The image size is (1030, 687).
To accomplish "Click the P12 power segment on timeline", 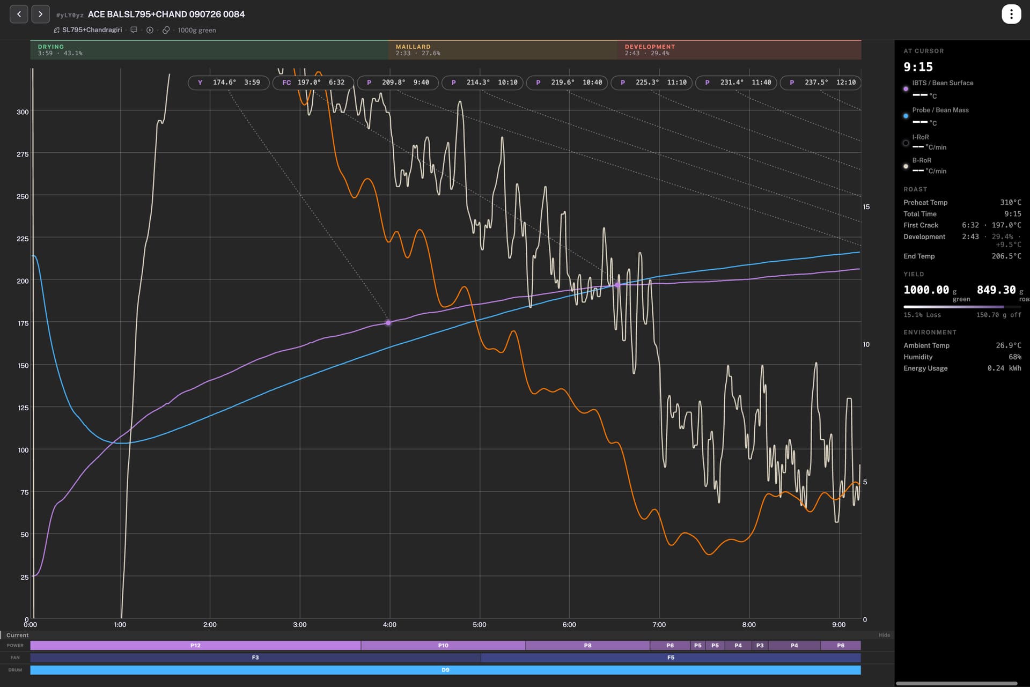I will [195, 646].
